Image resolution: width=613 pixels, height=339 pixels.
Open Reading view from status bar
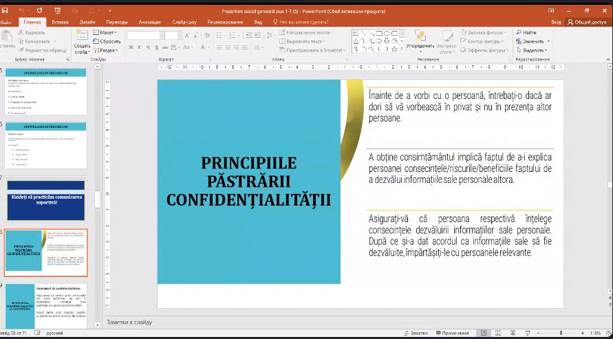click(513, 333)
